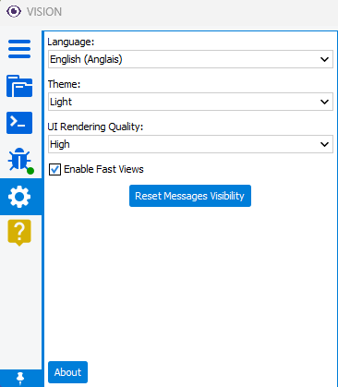Open the folders panel icon
The width and height of the screenshot is (338, 387).
pos(19,86)
